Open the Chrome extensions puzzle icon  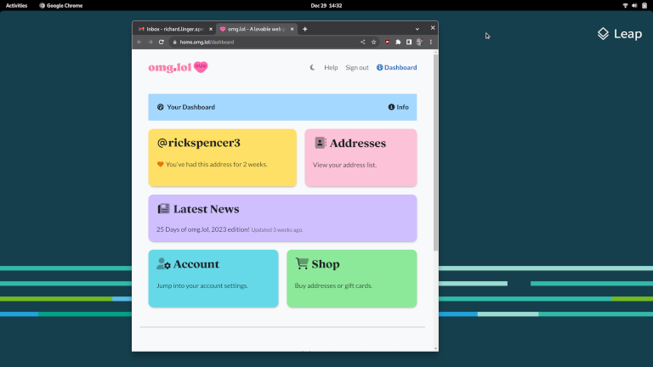[399, 42]
